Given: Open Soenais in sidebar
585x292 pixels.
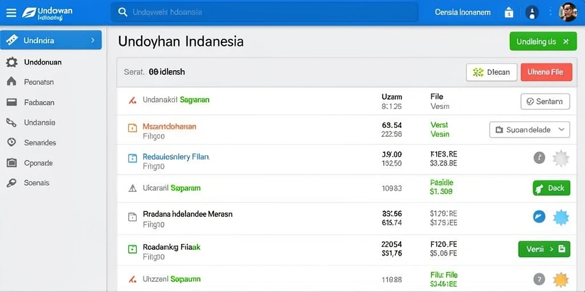Looking at the screenshot, I should (37, 183).
